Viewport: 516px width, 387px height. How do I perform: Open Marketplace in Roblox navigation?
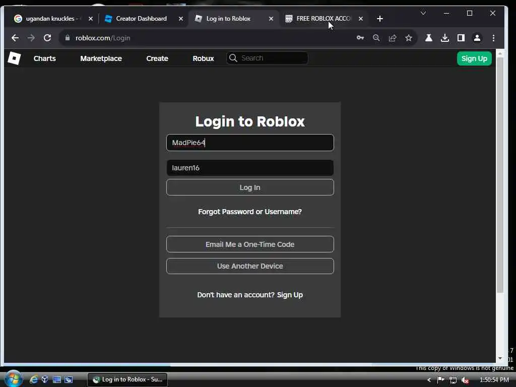(x=101, y=58)
